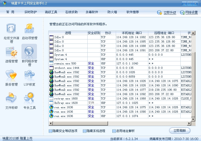Select Idle:0 icon with local port 1082
Image resolution: width=201 pixels, height=141 pixels.
51,37
